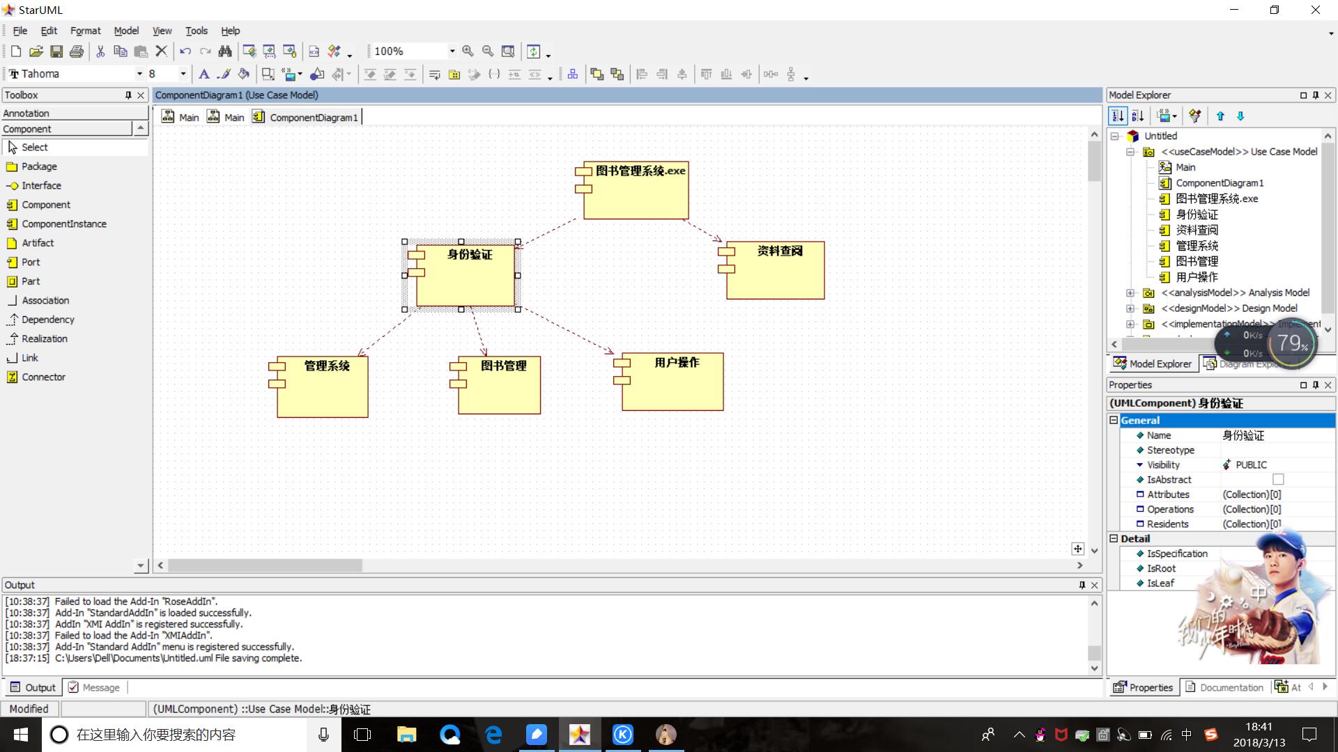Select 资料查阅 in Model Explorer tree
Image resolution: width=1338 pixels, height=752 pixels.
point(1197,230)
